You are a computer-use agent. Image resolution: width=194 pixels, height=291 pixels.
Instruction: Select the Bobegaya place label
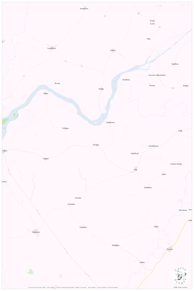pos(116,246)
